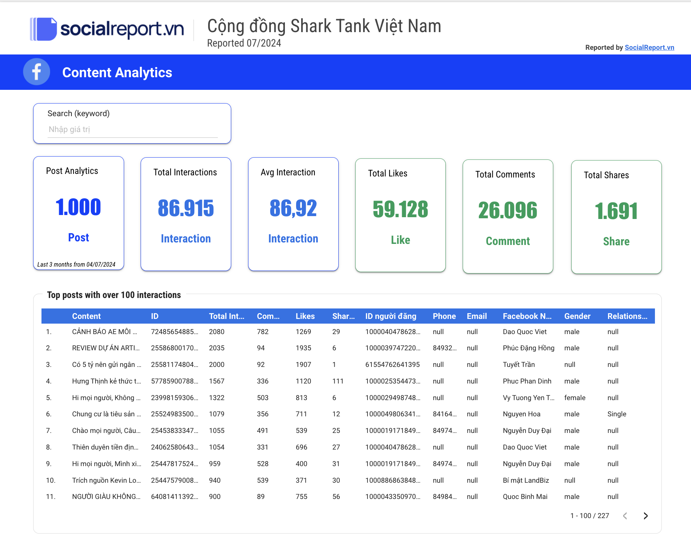Screen dimensions: 691x539
Task: Click total interactions value 2080
Action: pyautogui.click(x=216, y=332)
